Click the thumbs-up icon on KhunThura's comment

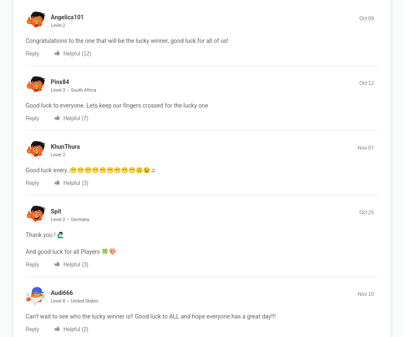pos(58,182)
